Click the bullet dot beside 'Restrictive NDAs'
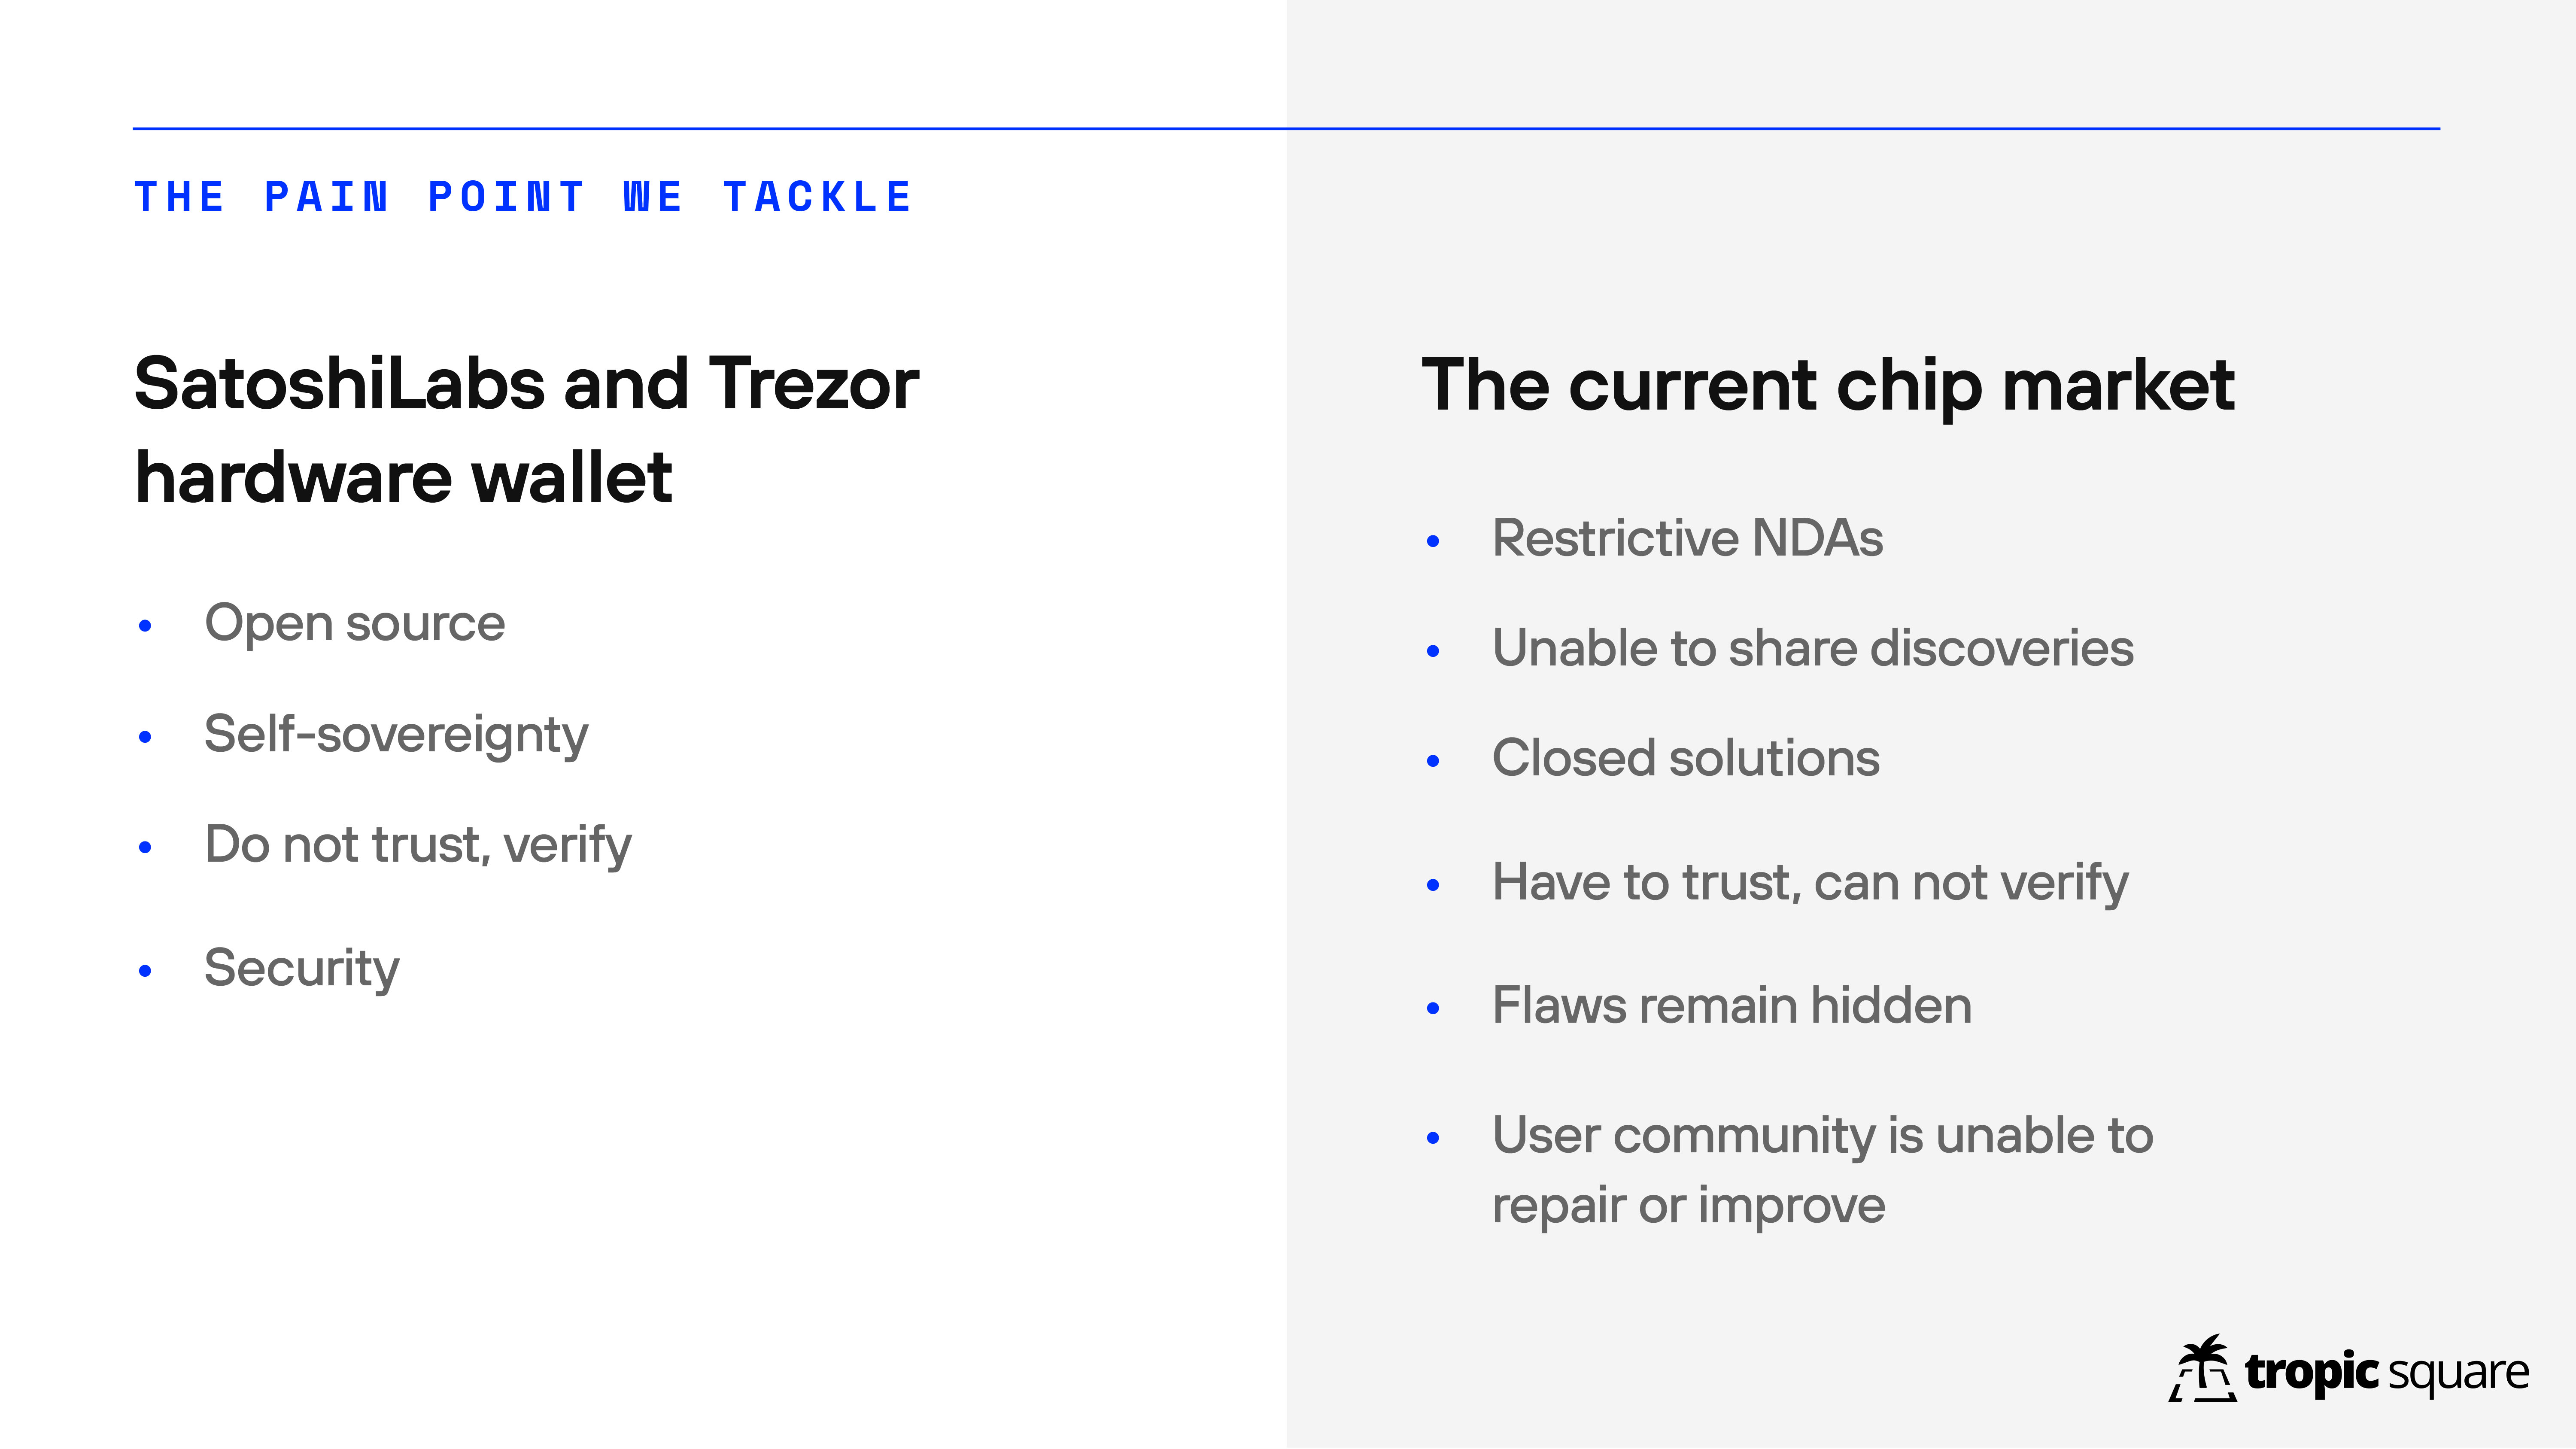This screenshot has width=2576, height=1449. click(1433, 542)
